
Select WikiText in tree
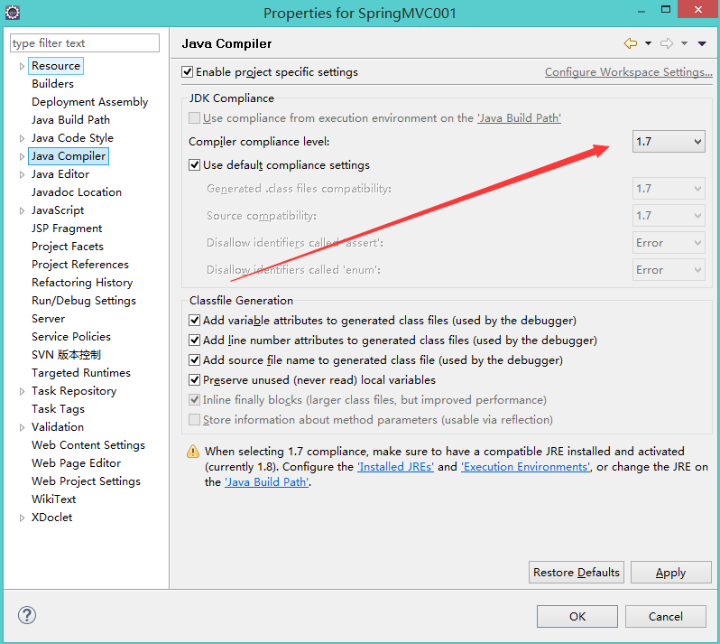54,499
